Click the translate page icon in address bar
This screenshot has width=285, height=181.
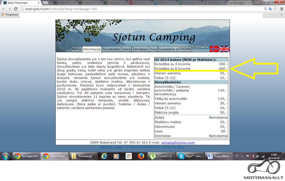[x=270, y=9]
